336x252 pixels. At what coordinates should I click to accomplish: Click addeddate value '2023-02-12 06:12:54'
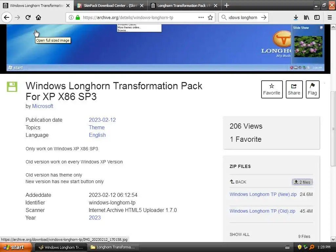(113, 195)
